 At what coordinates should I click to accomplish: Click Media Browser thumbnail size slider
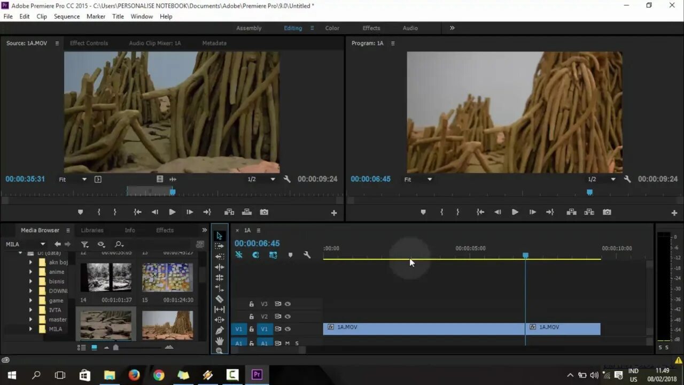click(115, 348)
